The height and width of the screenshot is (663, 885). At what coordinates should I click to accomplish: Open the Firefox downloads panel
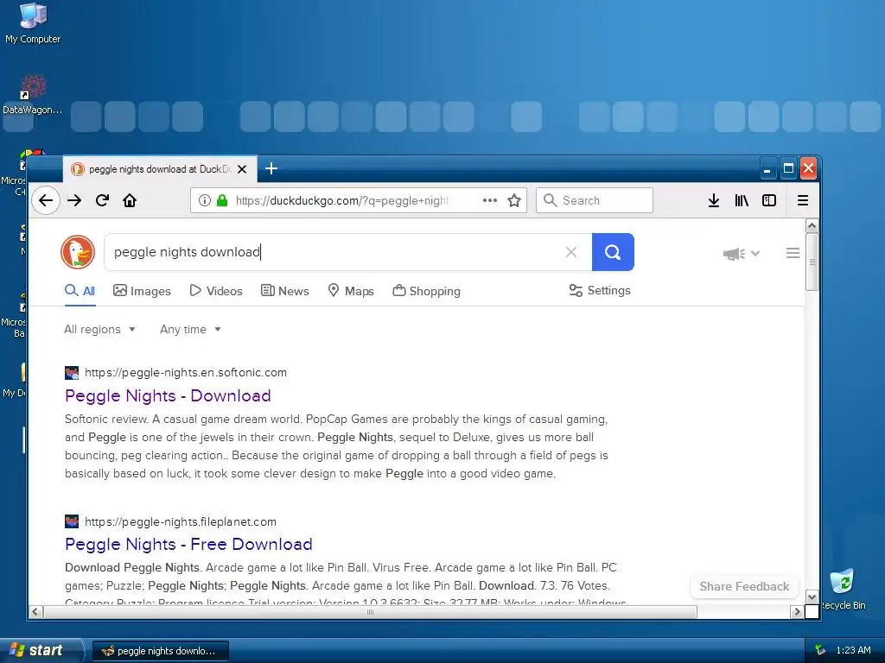click(x=714, y=200)
